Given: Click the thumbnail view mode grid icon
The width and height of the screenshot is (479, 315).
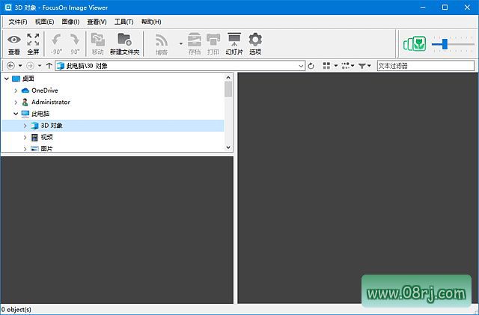Looking at the screenshot, I should pos(326,66).
